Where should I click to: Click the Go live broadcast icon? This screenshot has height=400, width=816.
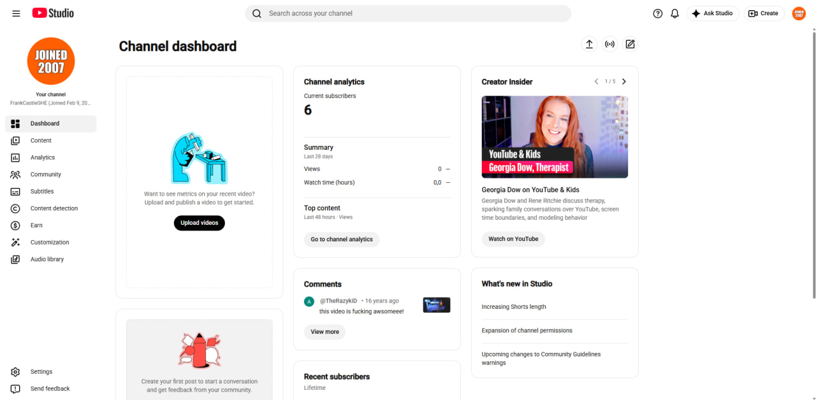pyautogui.click(x=610, y=44)
